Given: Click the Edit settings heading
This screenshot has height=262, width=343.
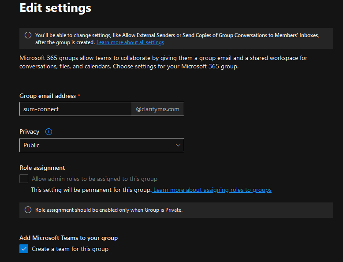Looking at the screenshot, I should point(56,8).
